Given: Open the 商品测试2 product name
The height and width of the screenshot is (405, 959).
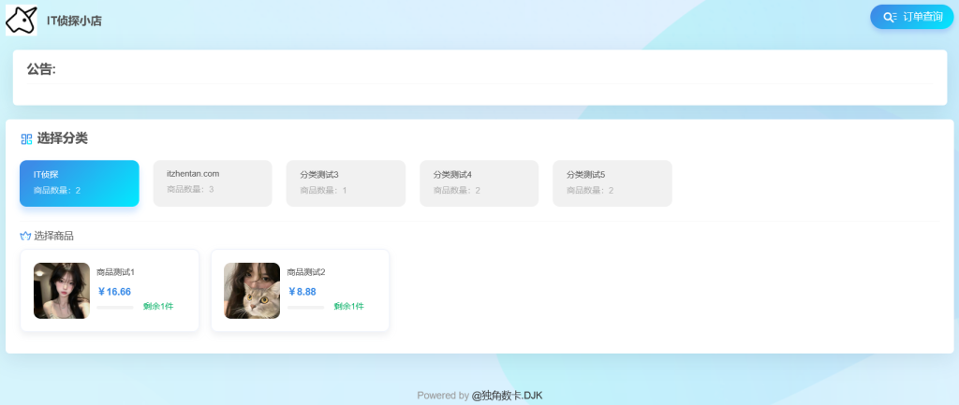Looking at the screenshot, I should coord(306,272).
